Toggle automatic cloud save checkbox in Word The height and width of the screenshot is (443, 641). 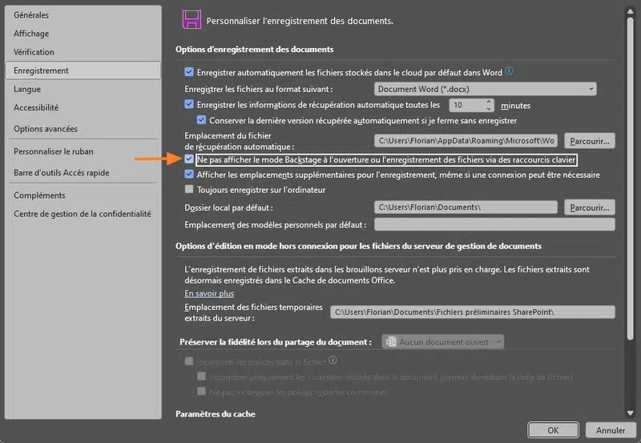pyautogui.click(x=189, y=72)
